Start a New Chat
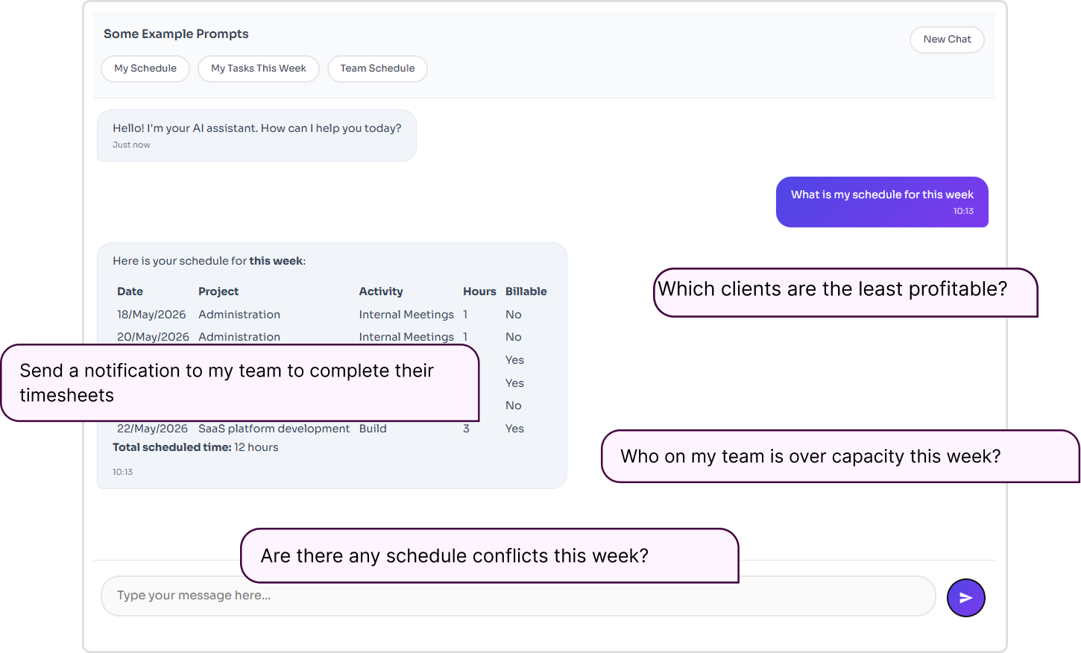 click(x=947, y=40)
